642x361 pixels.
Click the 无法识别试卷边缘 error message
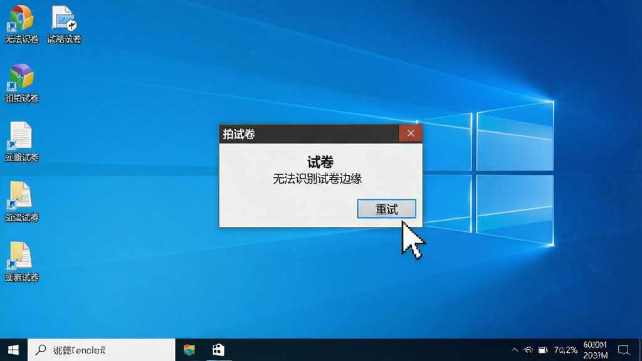click(317, 179)
